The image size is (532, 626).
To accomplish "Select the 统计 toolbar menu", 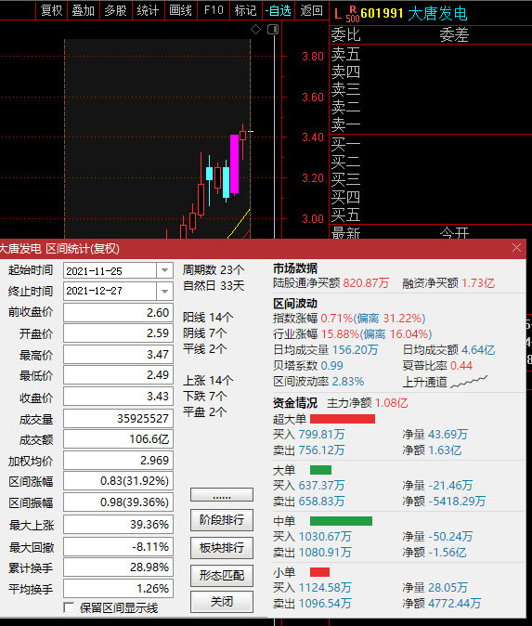I will [x=148, y=10].
